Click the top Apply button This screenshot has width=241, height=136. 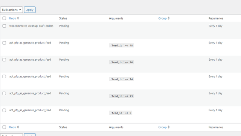point(30,10)
